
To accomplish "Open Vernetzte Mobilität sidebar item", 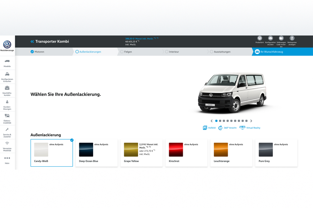I will pyautogui.click(x=7, y=146).
